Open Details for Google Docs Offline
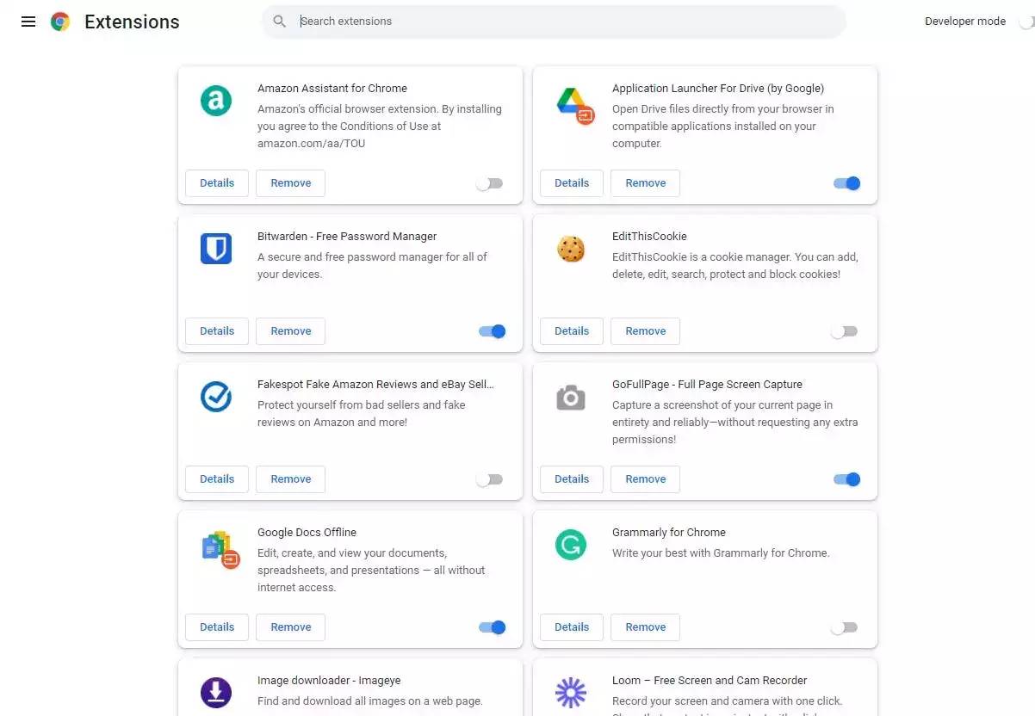1035x716 pixels. (x=217, y=627)
